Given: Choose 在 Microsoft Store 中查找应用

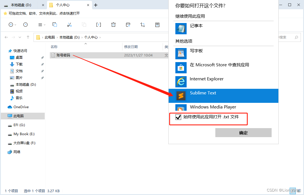Looking at the screenshot, I should point(223,68).
